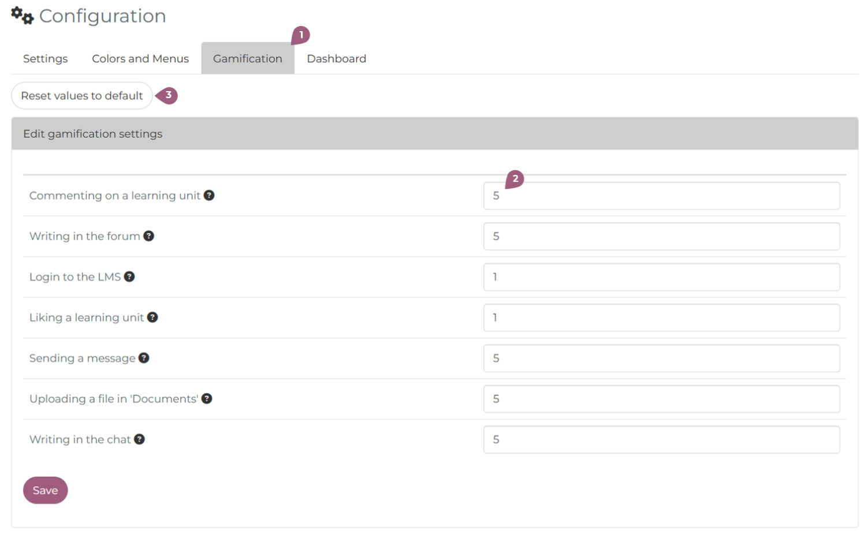
Task: Switch to the Settings tab
Action: (x=45, y=59)
